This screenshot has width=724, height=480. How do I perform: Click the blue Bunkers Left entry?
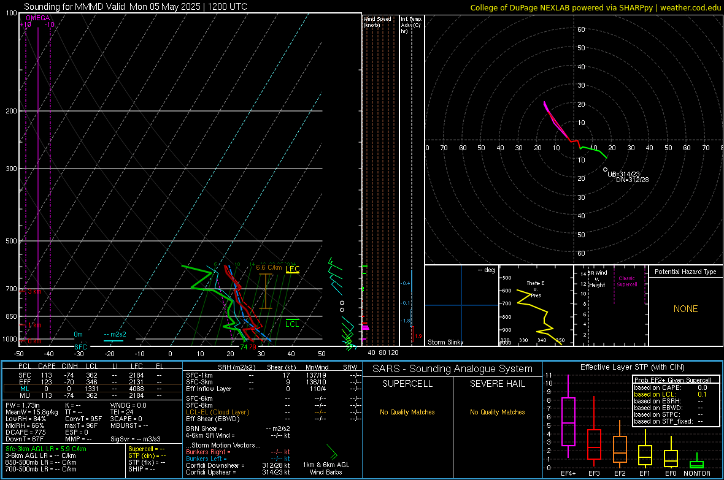pos(238,459)
